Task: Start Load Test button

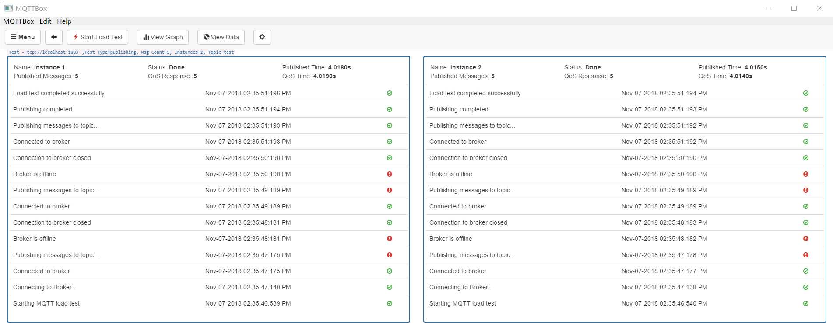Action: pyautogui.click(x=98, y=37)
